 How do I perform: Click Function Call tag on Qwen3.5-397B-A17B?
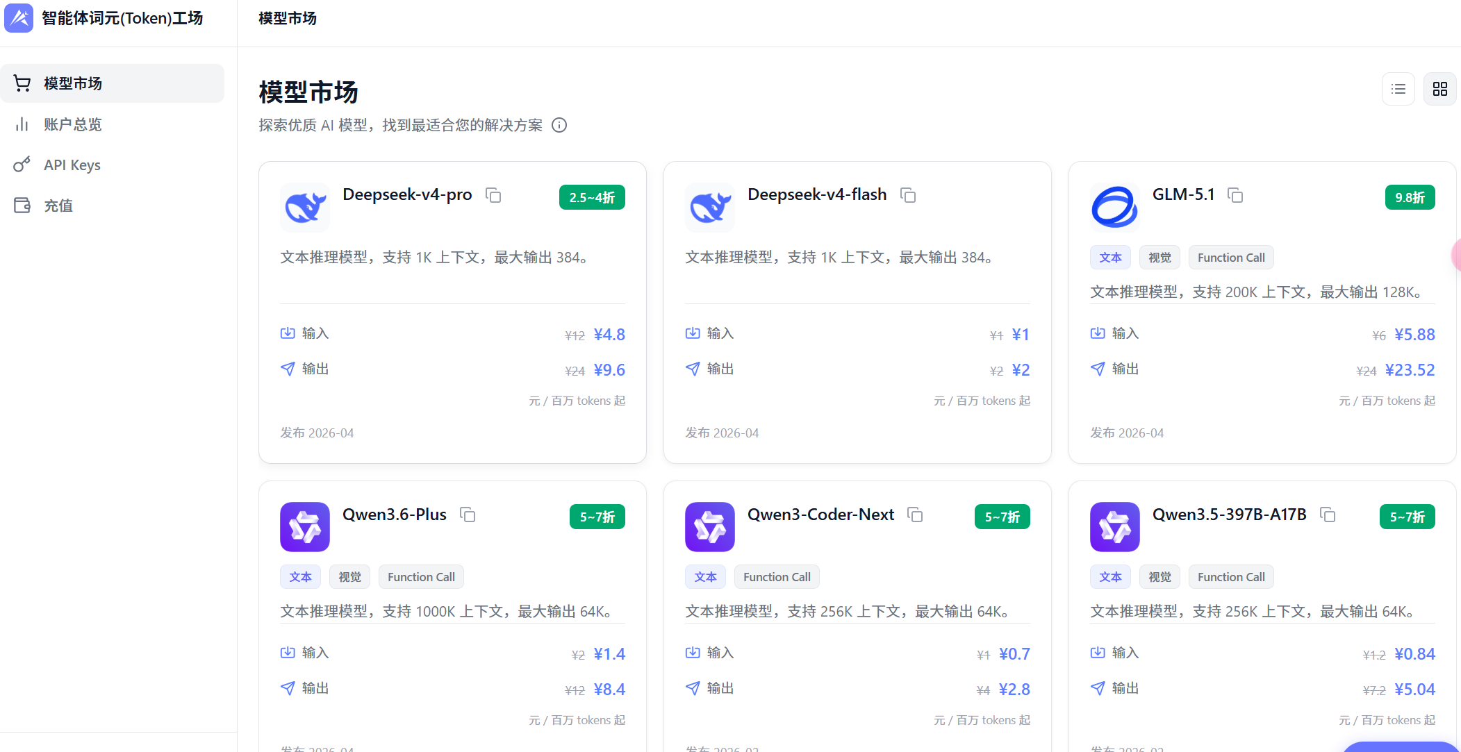[x=1231, y=577]
